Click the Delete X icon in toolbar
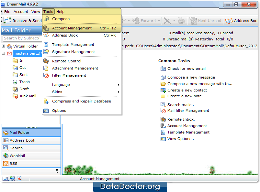260x192 pixels. [167, 21]
